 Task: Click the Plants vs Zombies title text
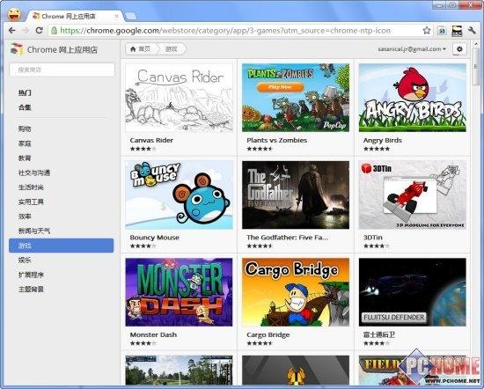277,140
